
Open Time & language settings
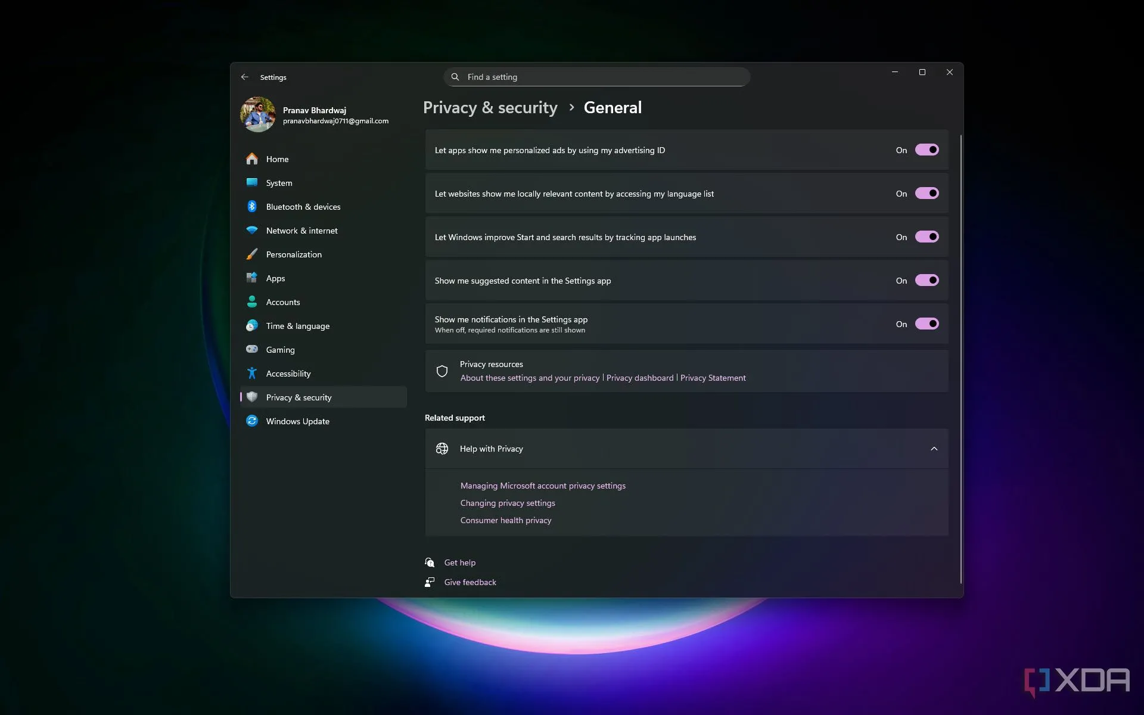click(x=324, y=326)
